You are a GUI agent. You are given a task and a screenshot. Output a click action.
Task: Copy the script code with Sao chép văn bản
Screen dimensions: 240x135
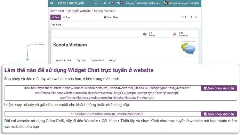(x=219, y=88)
